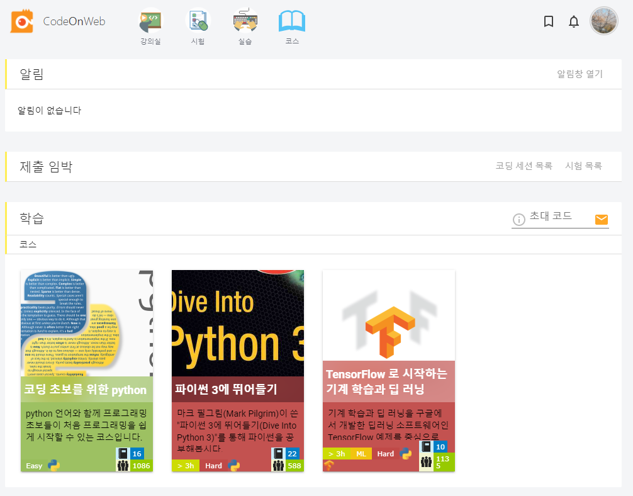Open 코딩 초보를 위한 python cover image
Viewport: 633px width, 496px height.
pos(87,324)
